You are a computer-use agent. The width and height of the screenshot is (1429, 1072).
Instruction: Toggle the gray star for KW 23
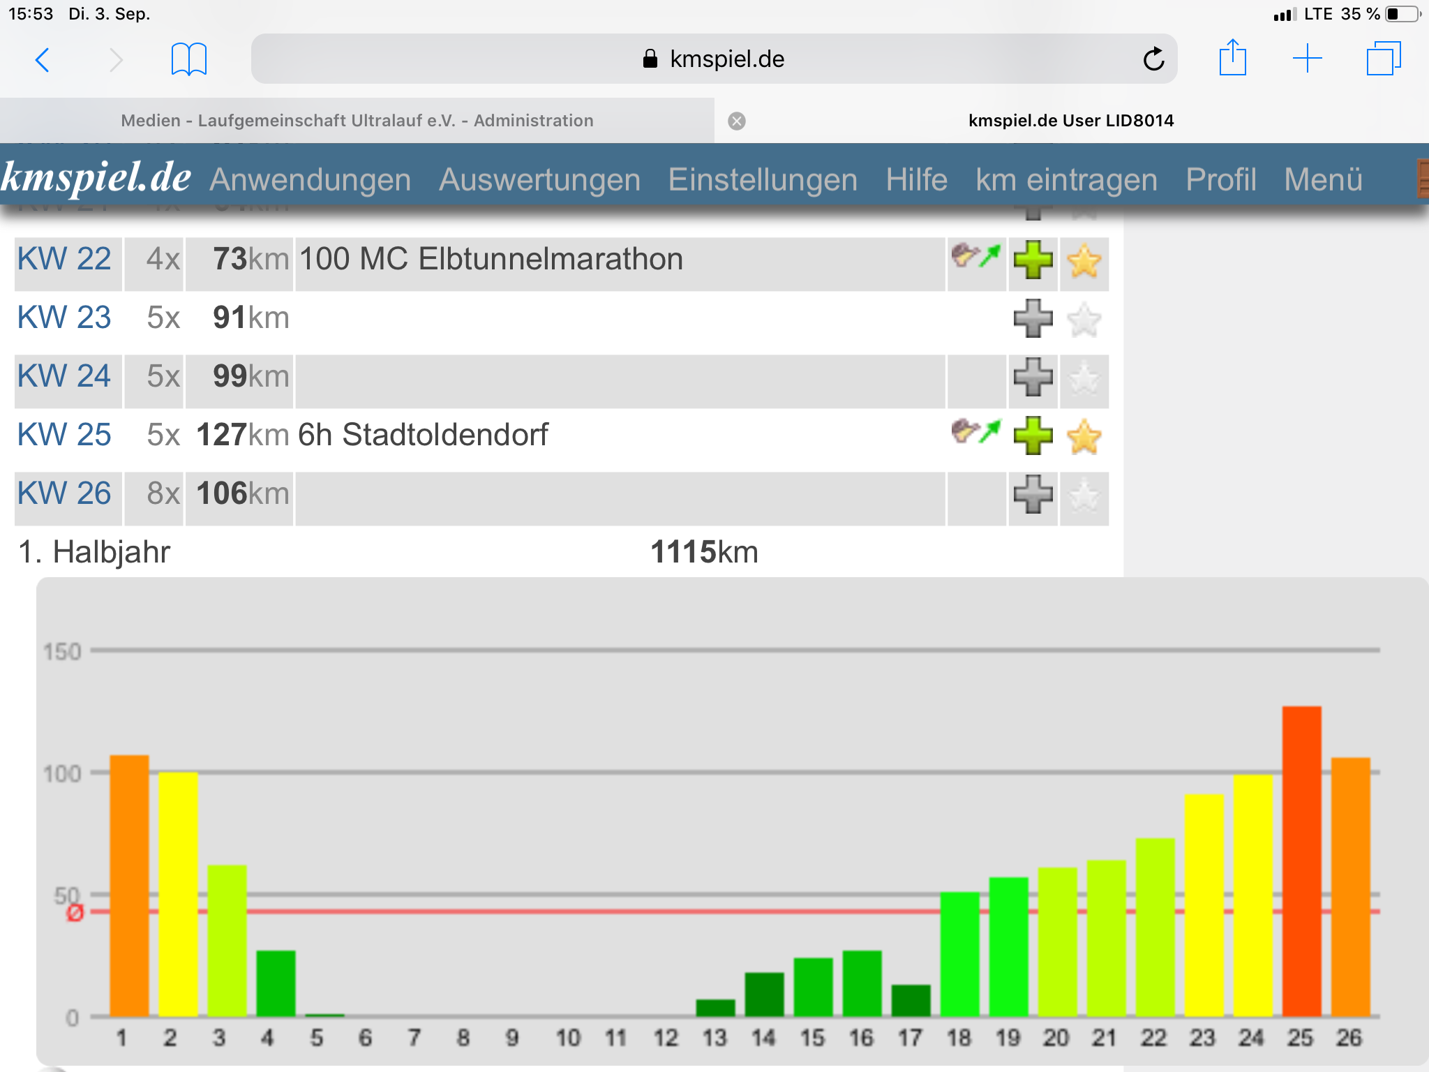click(1084, 320)
